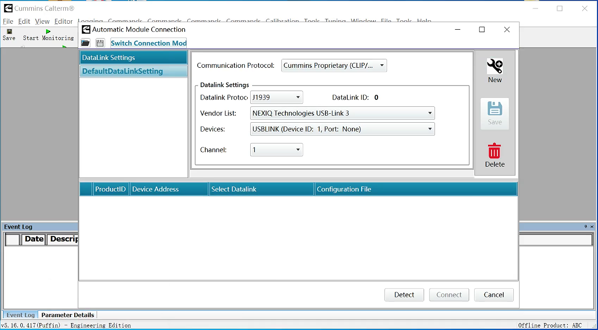The image size is (598, 330).
Task: Open the Edit menu in Calterm
Action: pyautogui.click(x=24, y=21)
